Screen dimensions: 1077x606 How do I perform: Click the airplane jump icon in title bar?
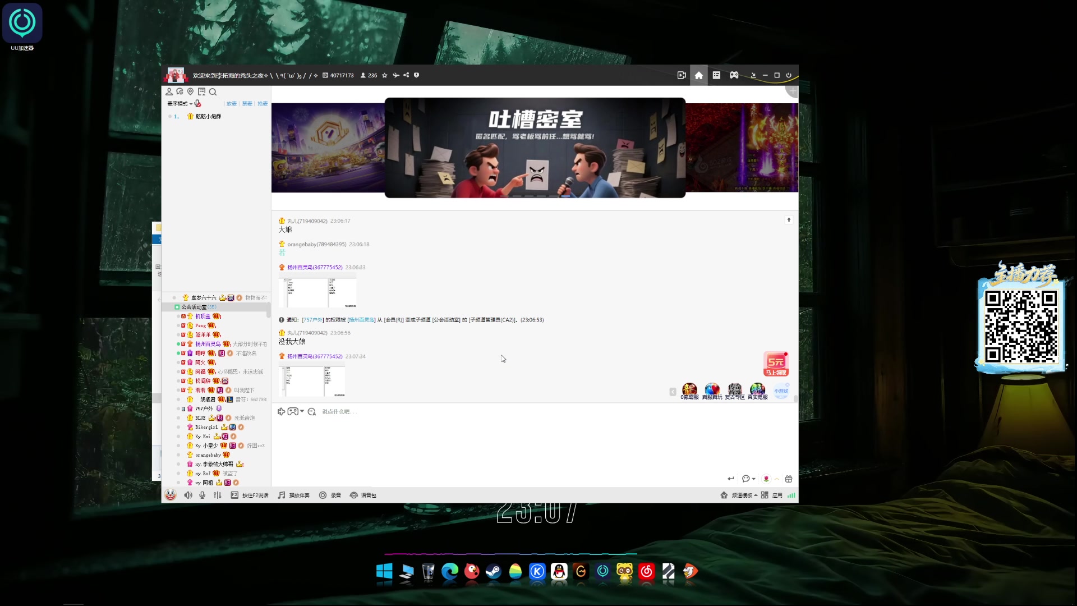pos(396,75)
